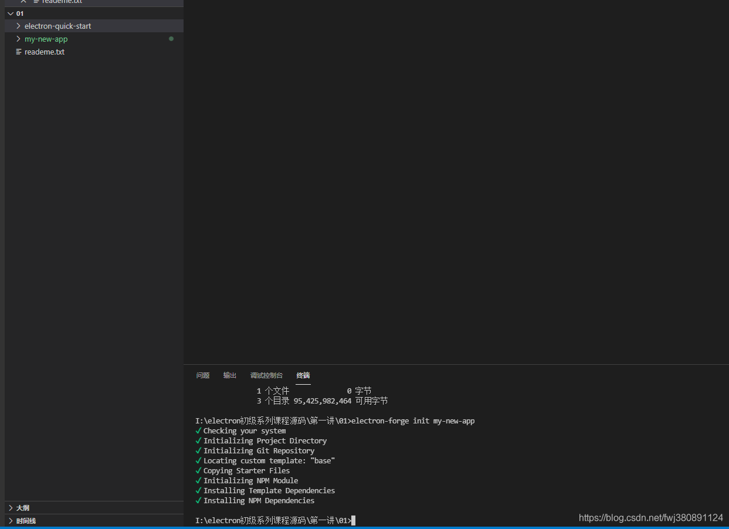Image resolution: width=729 pixels, height=529 pixels.
Task: Click the reademe.txt file icon in explorer
Action: [19, 52]
